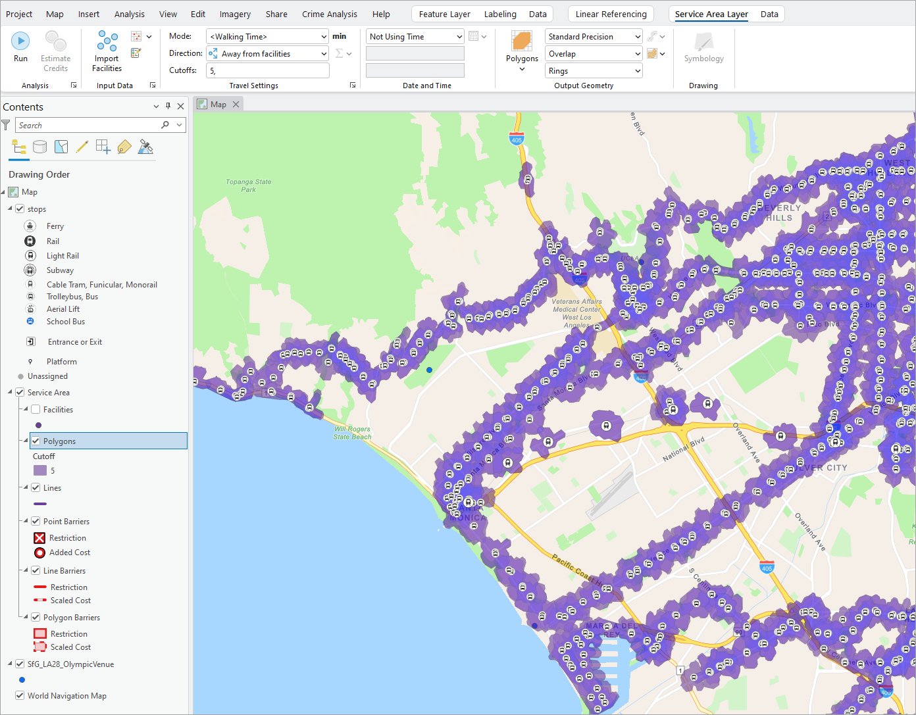Click the create barriers icon beside Import Facilities
Image resolution: width=916 pixels, height=715 pixels.
point(136,36)
